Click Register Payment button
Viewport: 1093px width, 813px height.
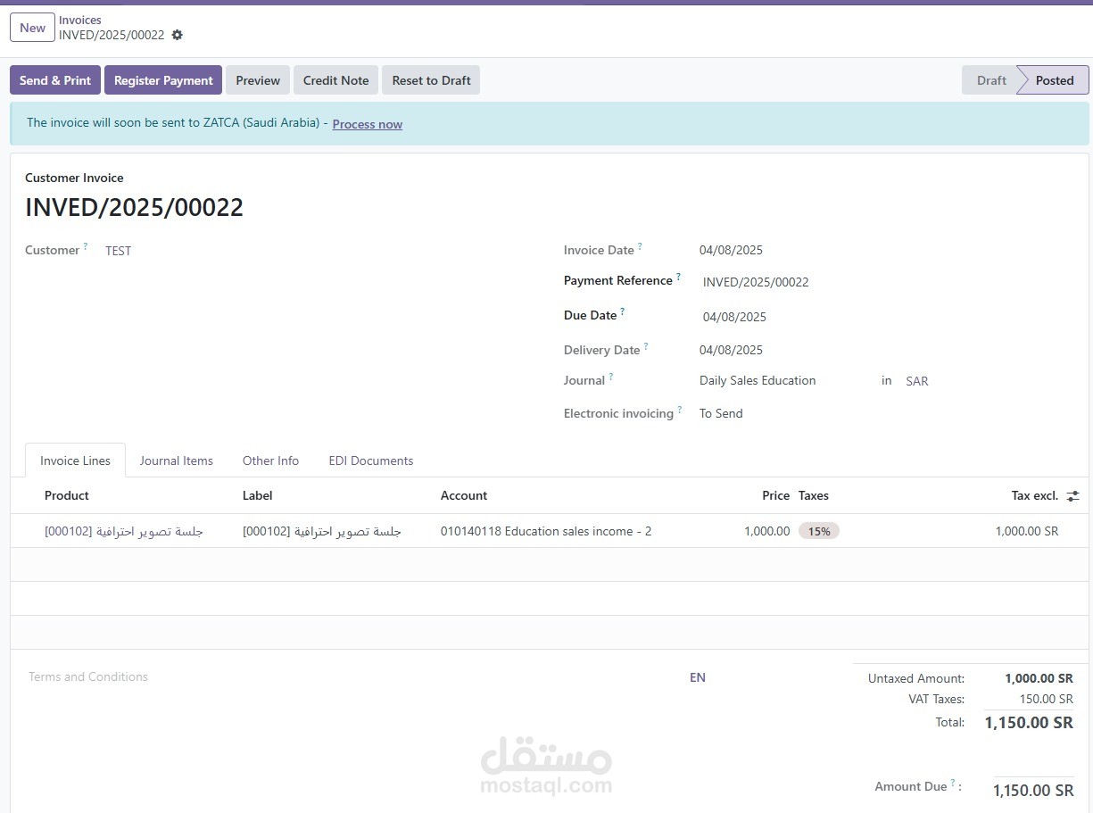coord(163,80)
